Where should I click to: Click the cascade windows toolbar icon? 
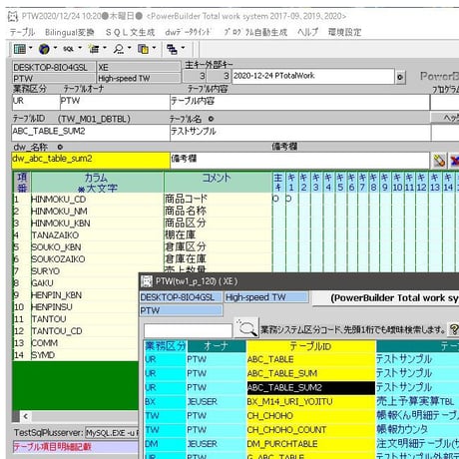point(172,49)
